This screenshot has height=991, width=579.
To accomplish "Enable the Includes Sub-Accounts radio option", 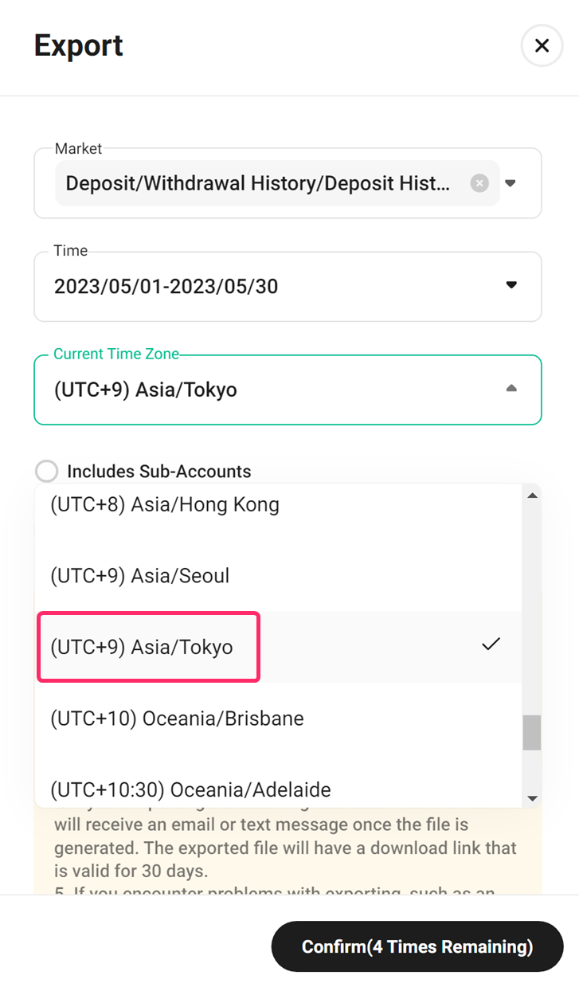I will point(47,472).
